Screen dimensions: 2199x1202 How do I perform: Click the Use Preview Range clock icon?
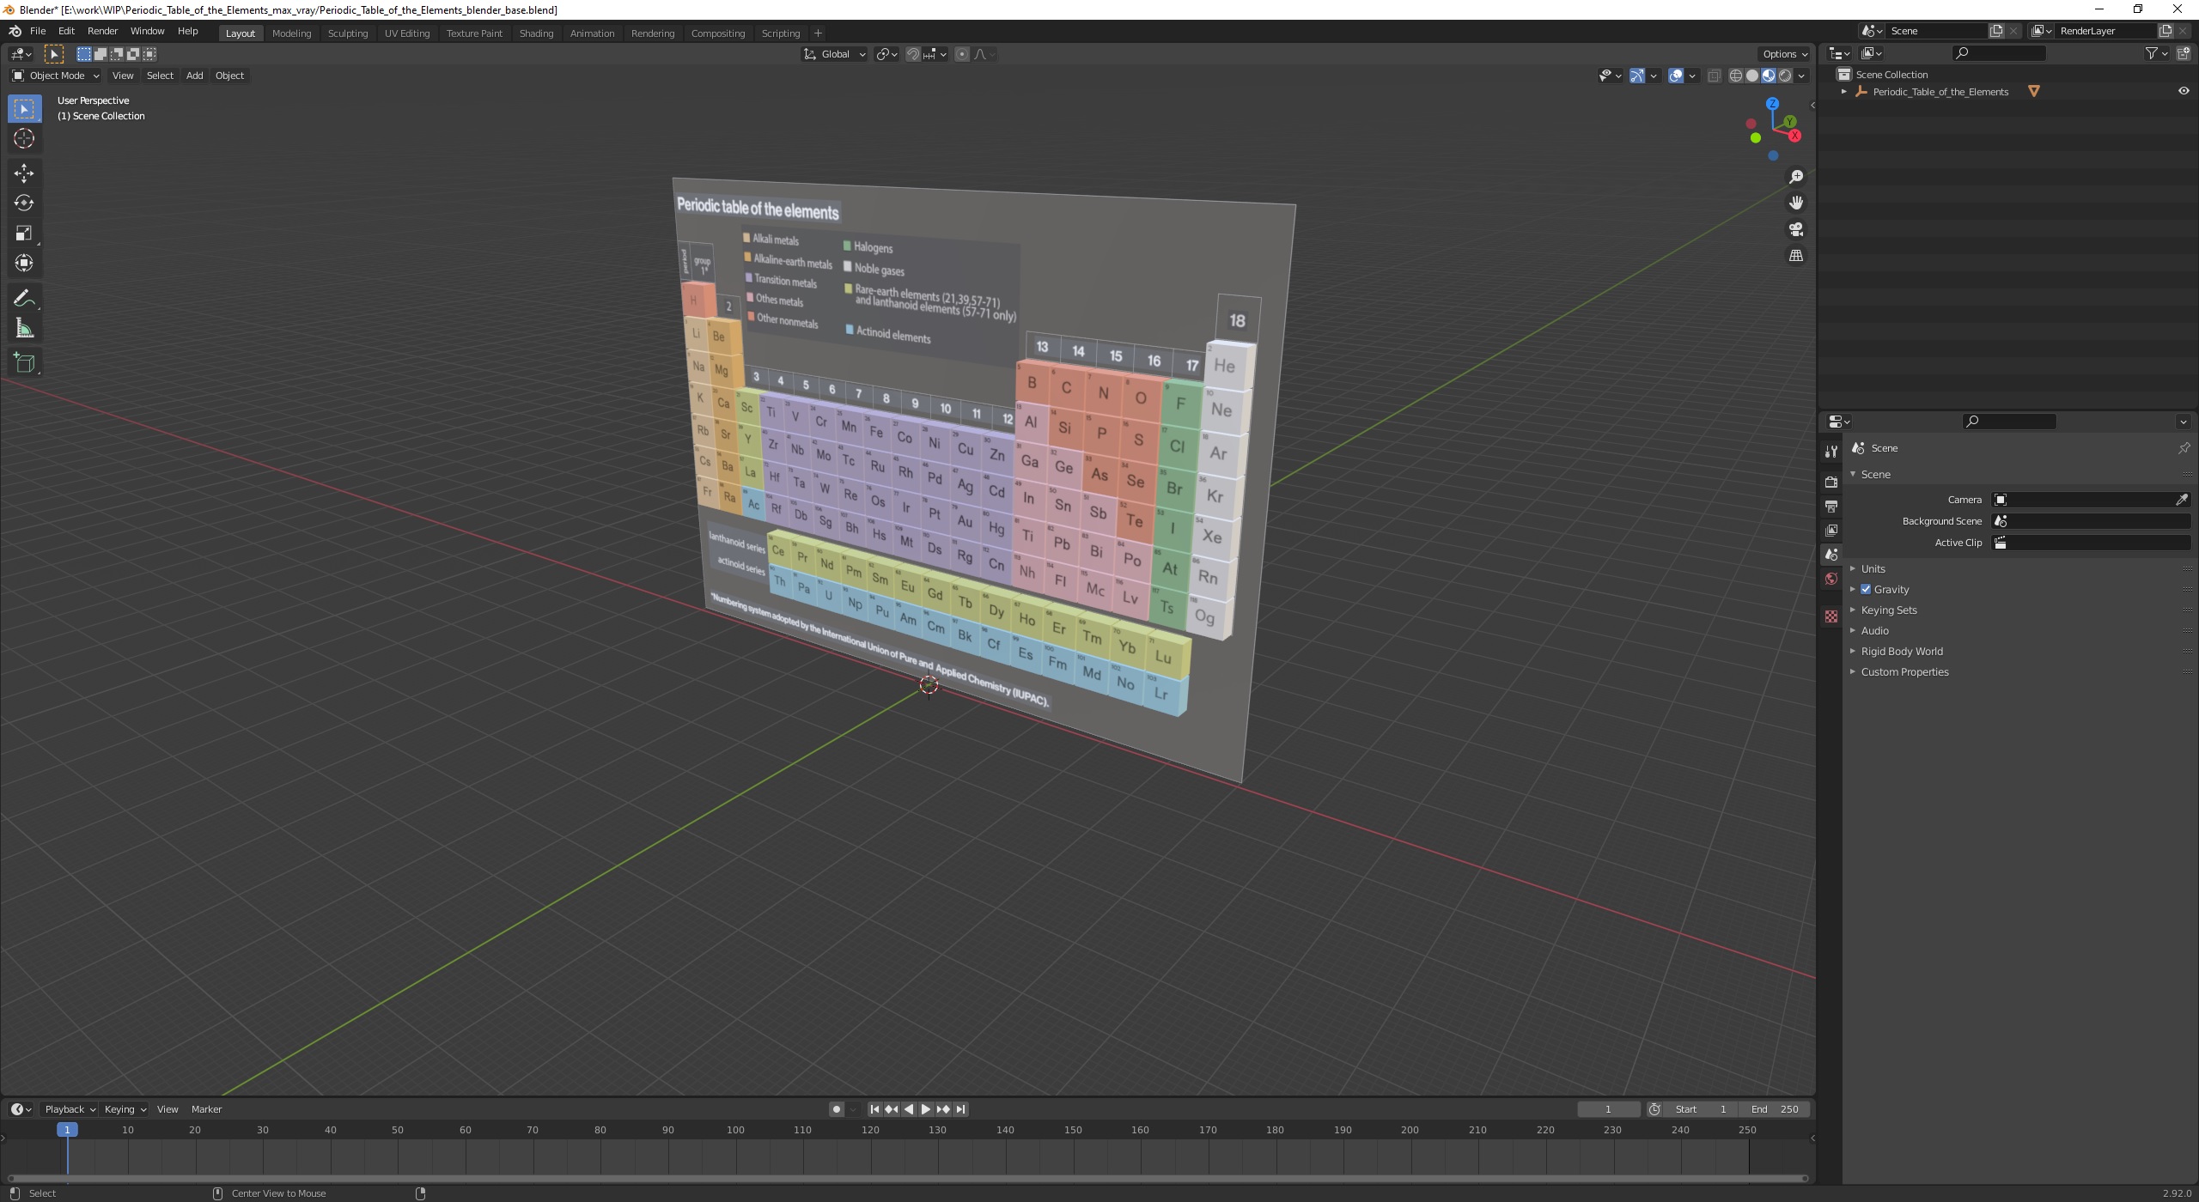tap(1654, 1109)
